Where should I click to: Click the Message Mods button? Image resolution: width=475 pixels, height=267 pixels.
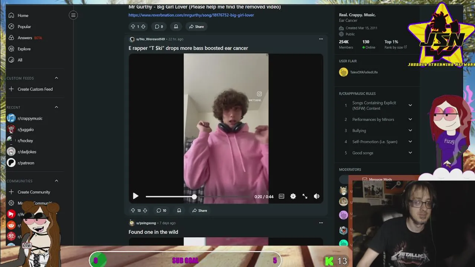(377, 179)
